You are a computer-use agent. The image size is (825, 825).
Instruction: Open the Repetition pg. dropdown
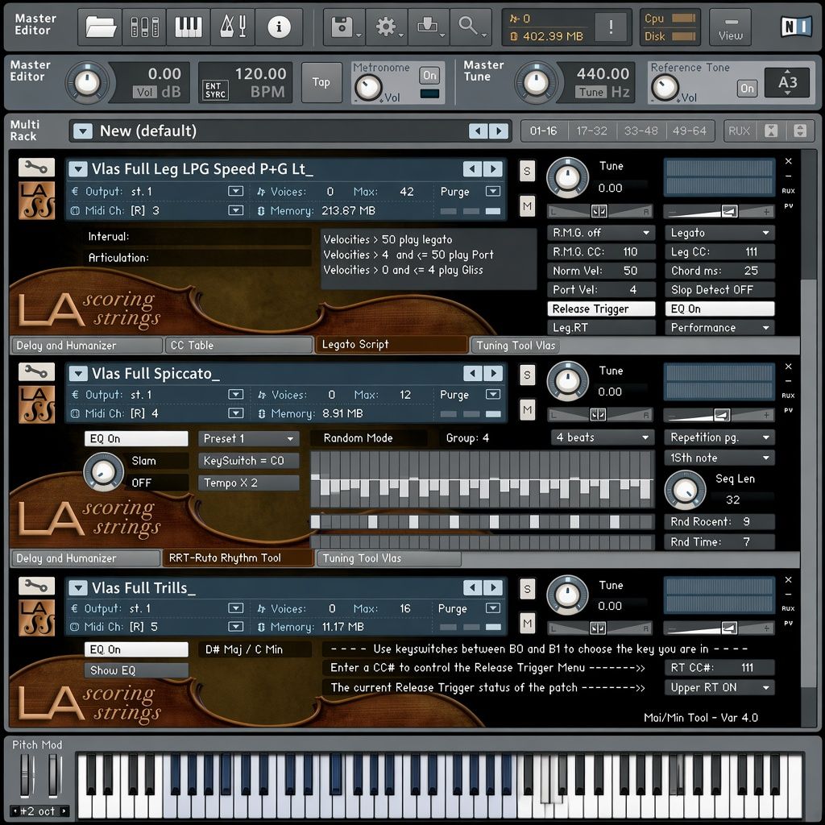[x=719, y=437]
